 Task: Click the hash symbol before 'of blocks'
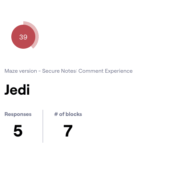56,114
